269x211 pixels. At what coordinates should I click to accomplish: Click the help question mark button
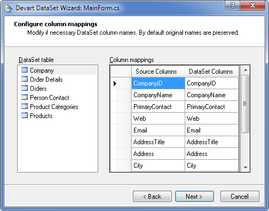pos(232,5)
